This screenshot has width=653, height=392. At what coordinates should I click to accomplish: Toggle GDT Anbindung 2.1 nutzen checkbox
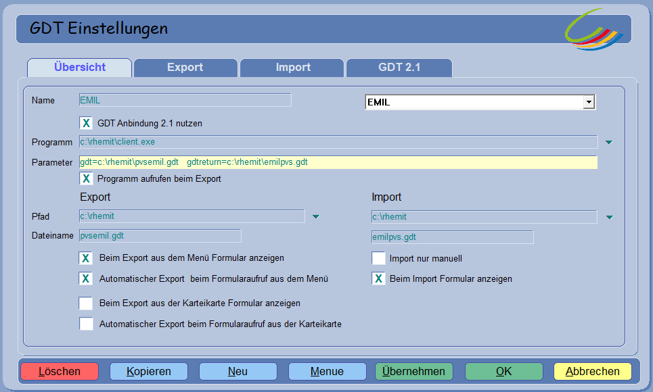[86, 123]
